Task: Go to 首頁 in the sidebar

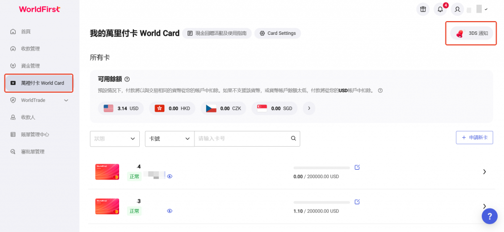Action: coord(26,31)
